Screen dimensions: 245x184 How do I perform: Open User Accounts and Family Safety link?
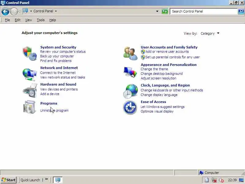[169, 47]
